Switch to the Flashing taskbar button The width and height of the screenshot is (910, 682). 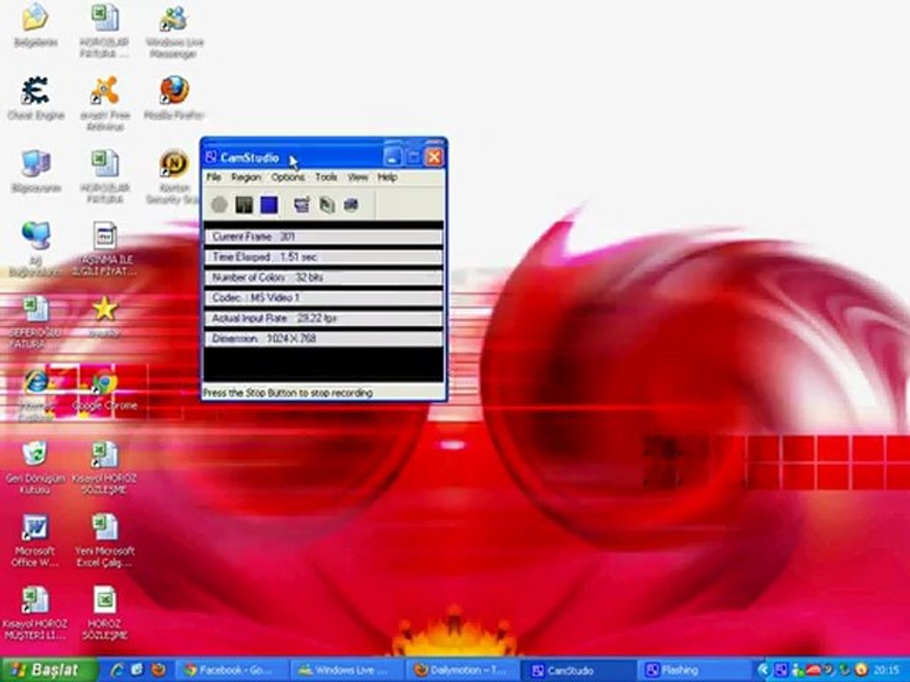694,671
